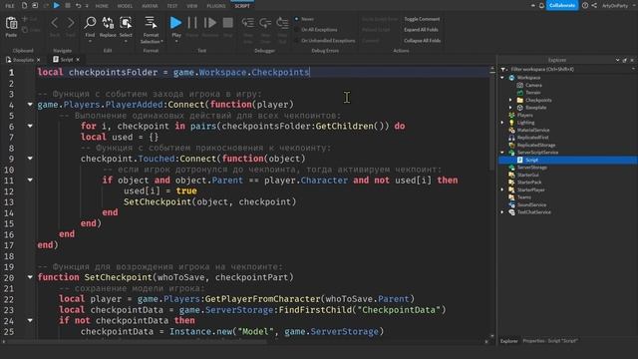Click Expand All Folds action
The height and width of the screenshot is (359, 638).
[421, 30]
